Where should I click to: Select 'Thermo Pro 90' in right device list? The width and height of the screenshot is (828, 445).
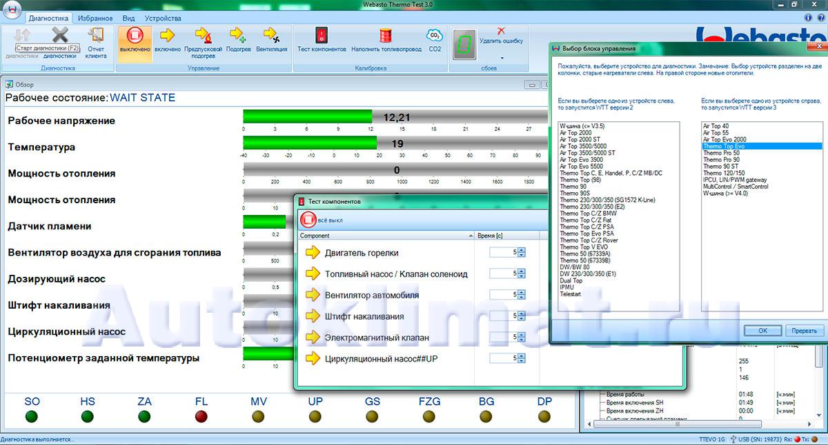[x=721, y=160]
